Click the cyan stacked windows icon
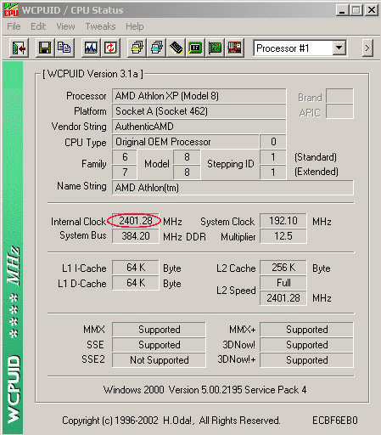The height and width of the screenshot is (435, 381). [x=156, y=48]
